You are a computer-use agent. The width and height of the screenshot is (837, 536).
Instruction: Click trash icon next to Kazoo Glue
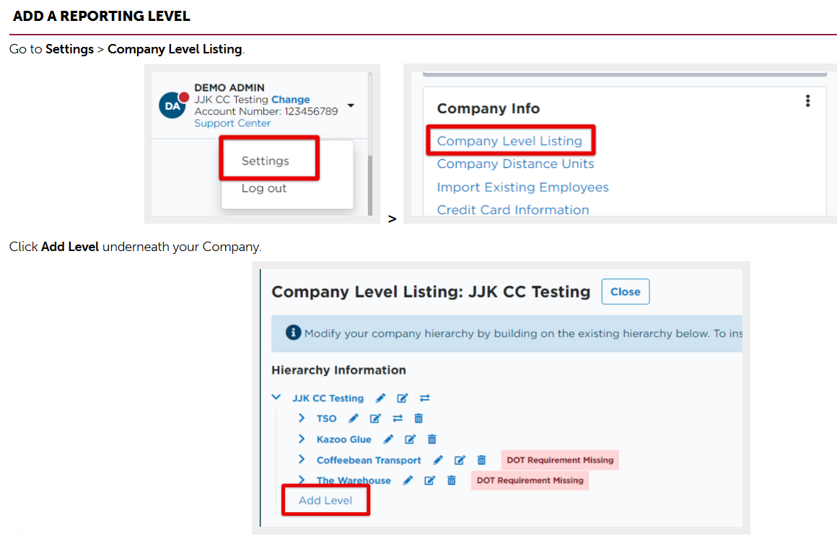coord(431,439)
